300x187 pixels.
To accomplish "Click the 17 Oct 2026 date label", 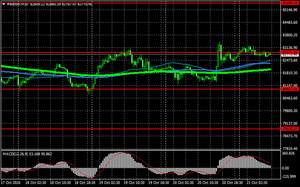I will click(x=10, y=183).
